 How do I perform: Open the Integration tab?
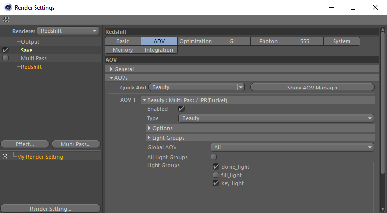pyautogui.click(x=159, y=50)
